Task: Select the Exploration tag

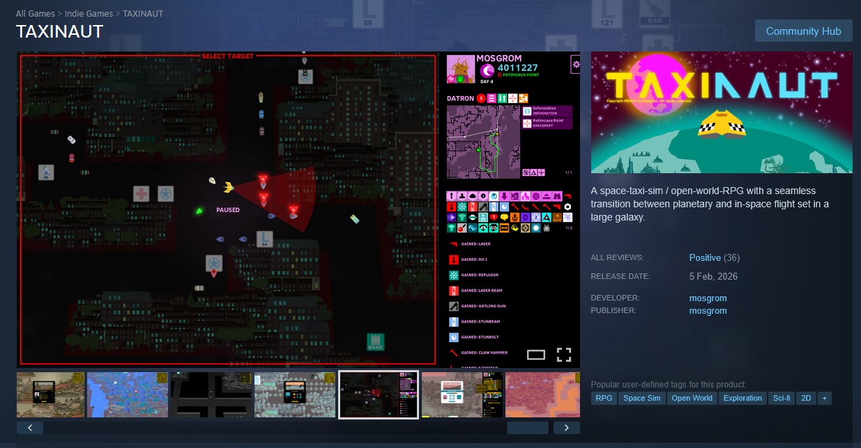Action: point(742,399)
